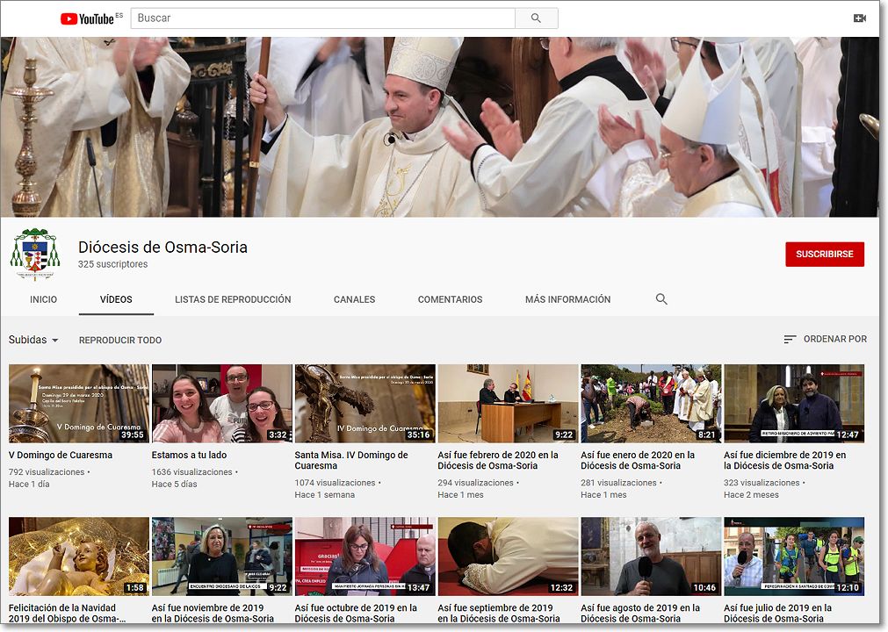888x632 pixels.
Task: Click title Así fue agosto de 2019
Action: pos(640,613)
